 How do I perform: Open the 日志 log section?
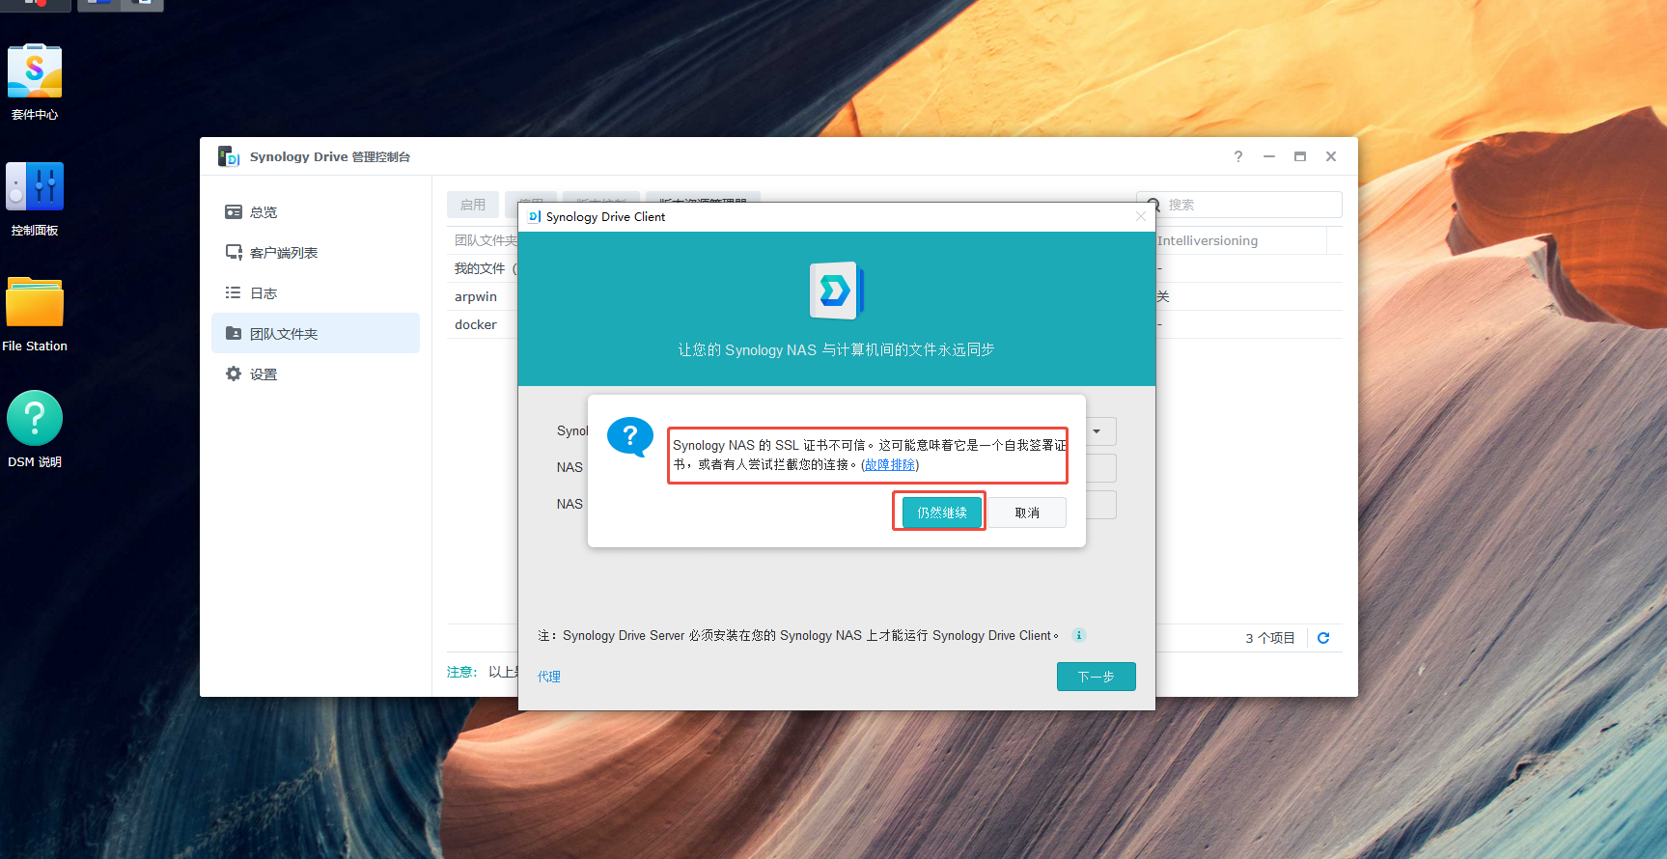coord(264,293)
